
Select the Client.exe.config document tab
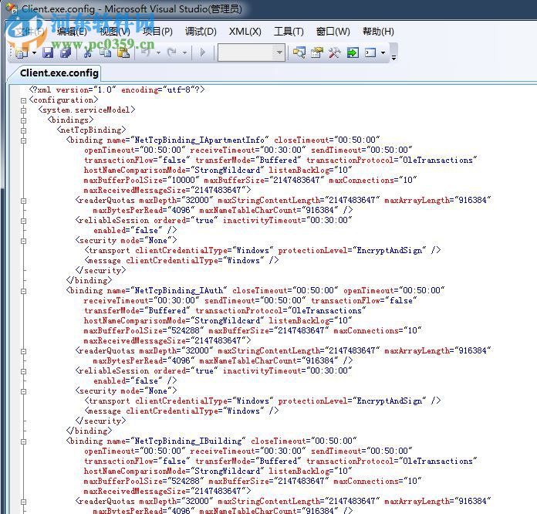pos(59,73)
